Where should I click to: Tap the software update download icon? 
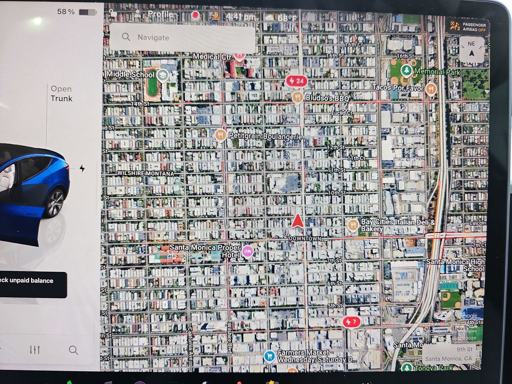click(215, 16)
